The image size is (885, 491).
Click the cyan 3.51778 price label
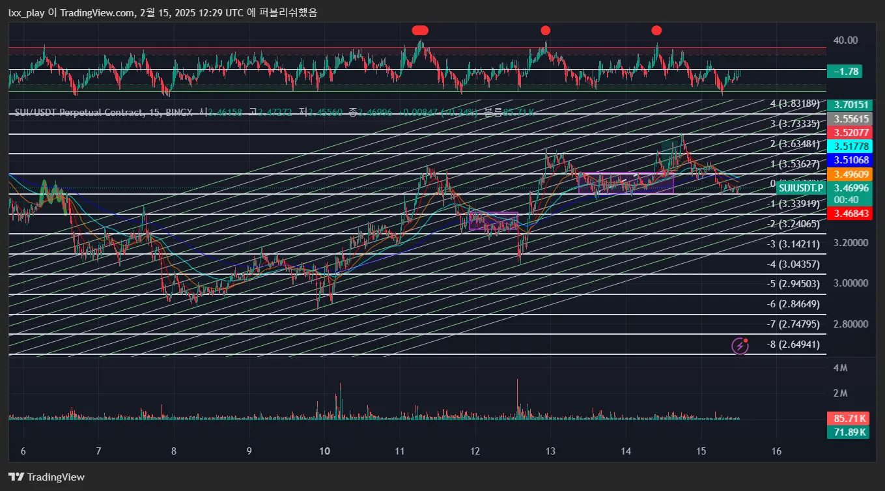tap(849, 146)
